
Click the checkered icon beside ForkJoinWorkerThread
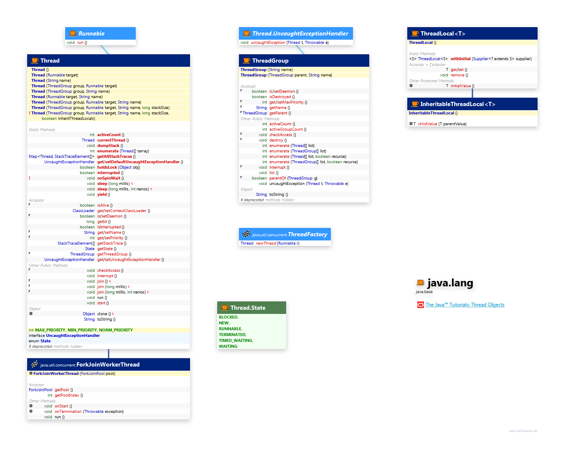pos(34,364)
